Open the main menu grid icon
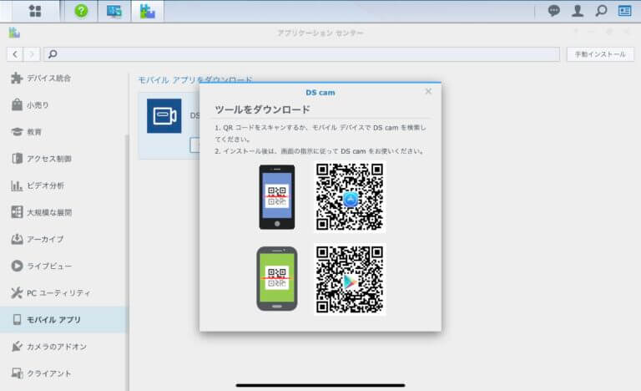This screenshot has height=391, width=641. 35,11
